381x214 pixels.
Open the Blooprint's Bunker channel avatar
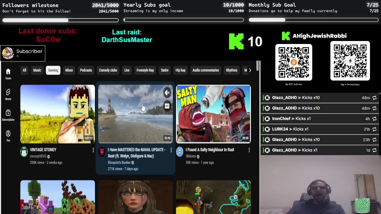point(102,152)
